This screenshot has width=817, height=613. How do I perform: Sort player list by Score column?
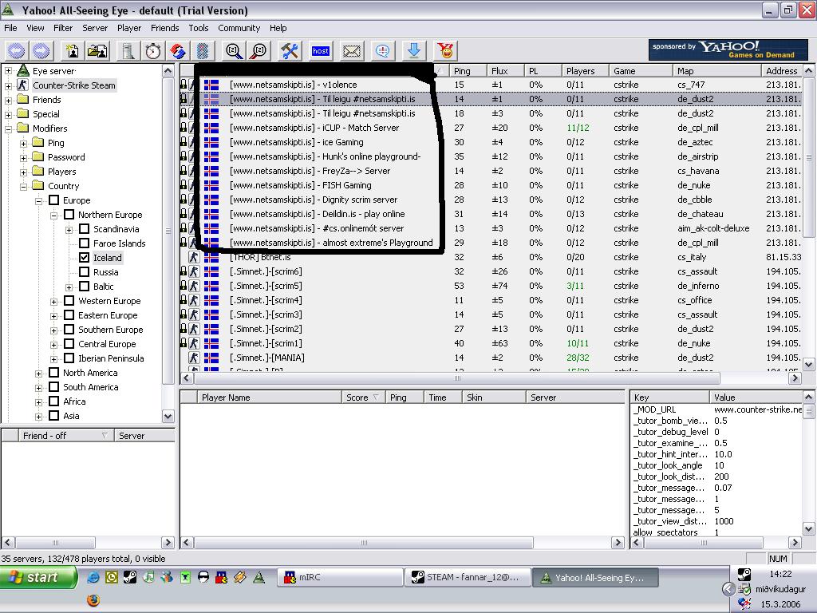(363, 397)
